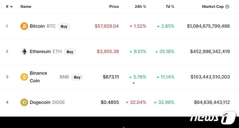Click the Dogecoin logo icon
The height and width of the screenshot is (128, 239).
[x=24, y=102]
